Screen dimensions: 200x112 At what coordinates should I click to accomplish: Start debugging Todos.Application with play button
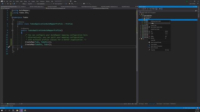pyautogui.click(x=58, y=4)
